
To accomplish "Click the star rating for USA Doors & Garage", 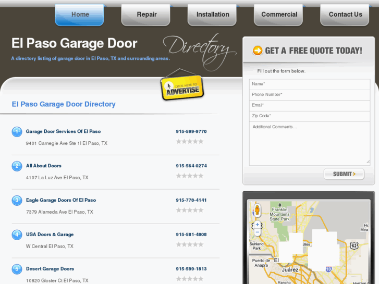I will 190,244.
